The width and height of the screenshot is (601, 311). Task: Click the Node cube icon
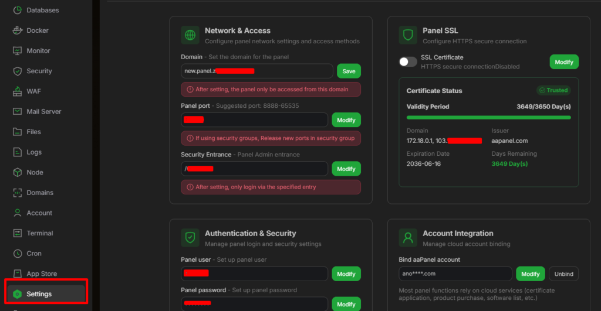[x=17, y=172]
